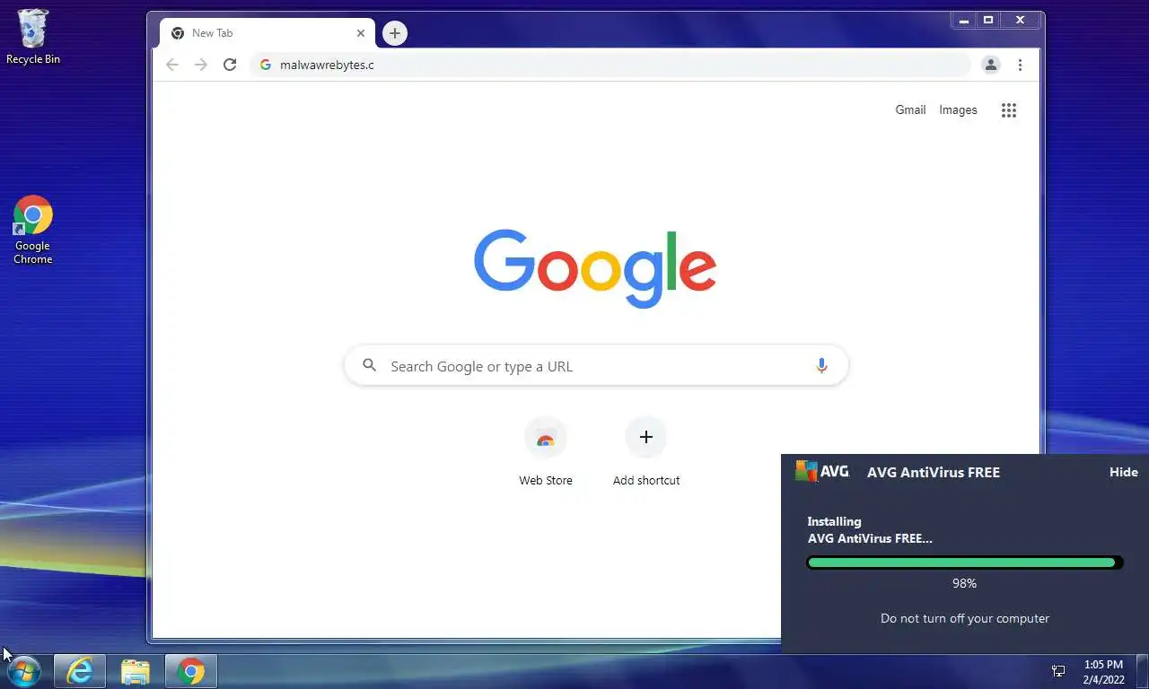This screenshot has height=689, width=1149.
Task: Reload the page
Action: [x=230, y=65]
